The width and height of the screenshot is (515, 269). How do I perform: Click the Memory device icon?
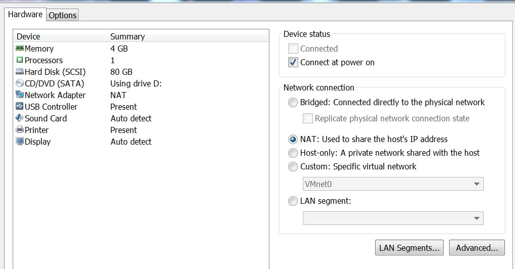point(20,49)
